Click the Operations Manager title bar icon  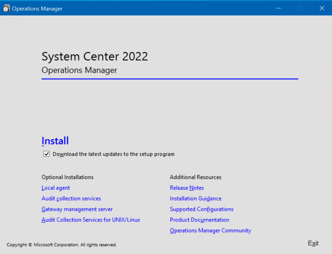pos(6,8)
